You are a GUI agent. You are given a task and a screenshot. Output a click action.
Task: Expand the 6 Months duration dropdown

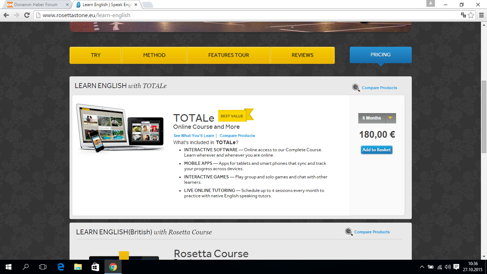[x=377, y=118]
